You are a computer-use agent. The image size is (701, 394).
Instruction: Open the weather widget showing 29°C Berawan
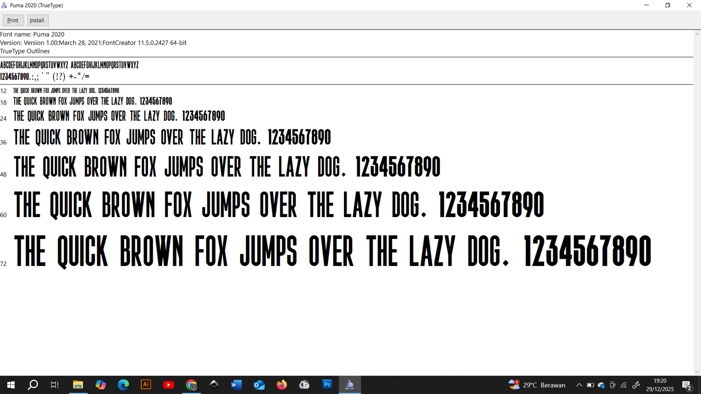click(x=537, y=385)
